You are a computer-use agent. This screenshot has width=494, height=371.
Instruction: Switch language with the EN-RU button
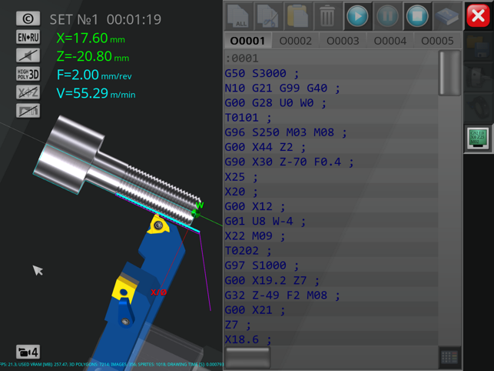point(28,37)
